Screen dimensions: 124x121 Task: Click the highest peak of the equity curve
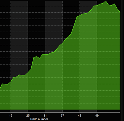click(106, 1)
